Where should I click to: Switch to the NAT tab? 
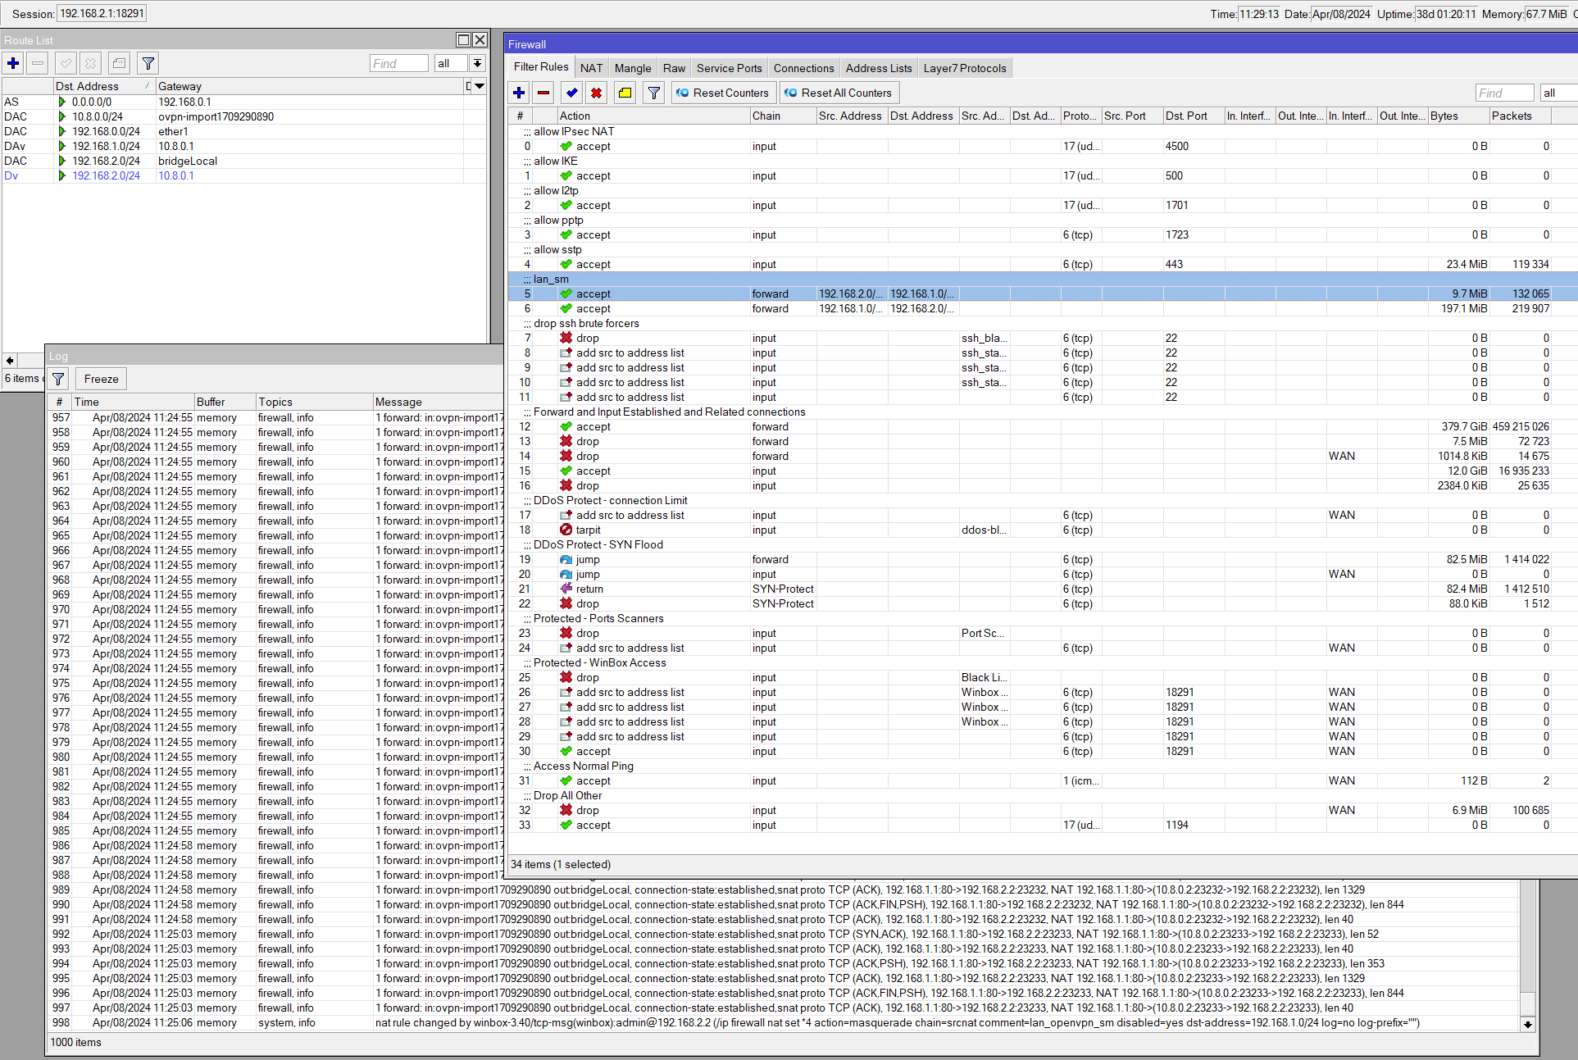click(591, 68)
